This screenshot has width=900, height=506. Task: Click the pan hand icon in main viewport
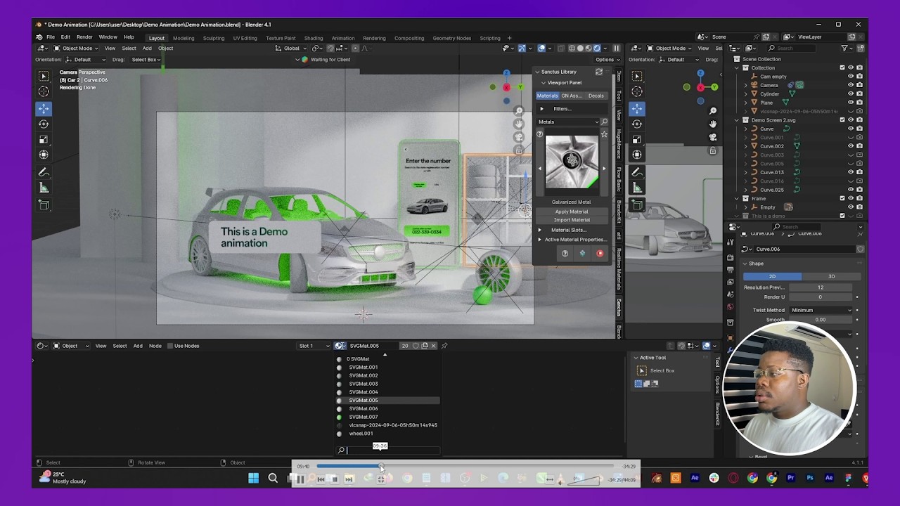[519, 124]
